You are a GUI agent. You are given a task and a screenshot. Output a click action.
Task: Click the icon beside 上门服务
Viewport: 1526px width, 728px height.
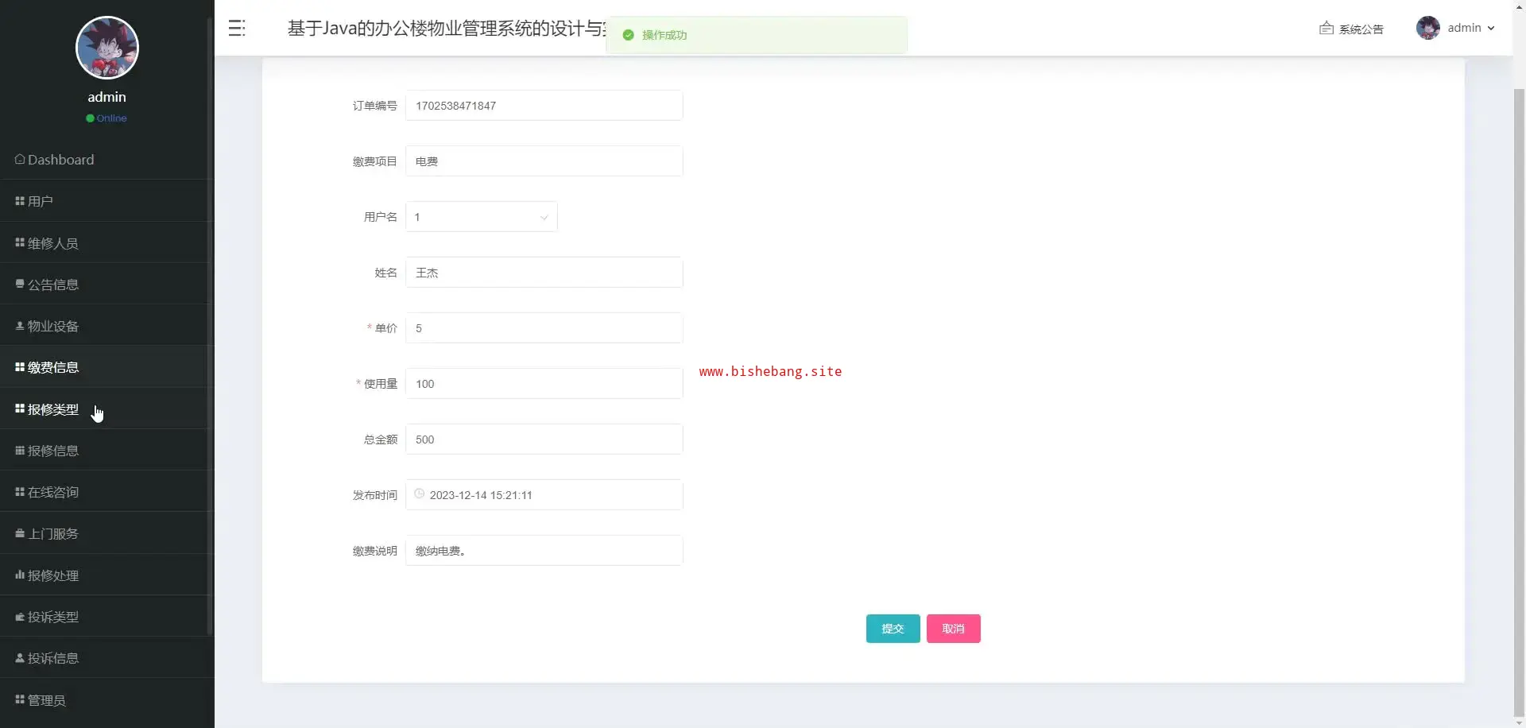click(x=20, y=533)
